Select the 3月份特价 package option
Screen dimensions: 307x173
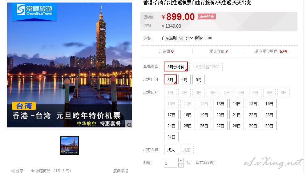pyautogui.click(x=176, y=67)
